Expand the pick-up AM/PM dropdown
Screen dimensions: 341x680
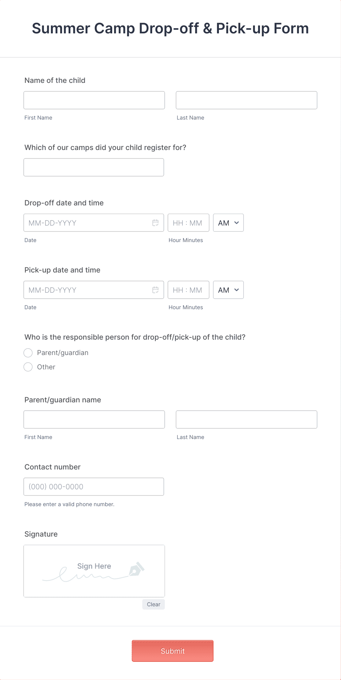tap(228, 290)
